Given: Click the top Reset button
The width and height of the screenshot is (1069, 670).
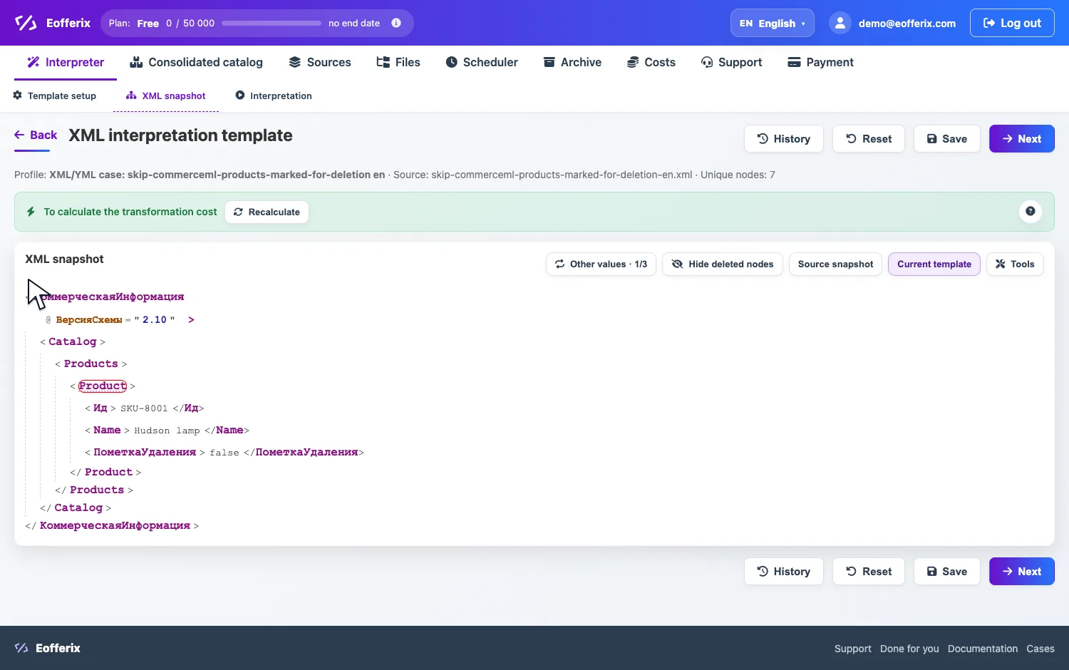Looking at the screenshot, I should (x=869, y=139).
